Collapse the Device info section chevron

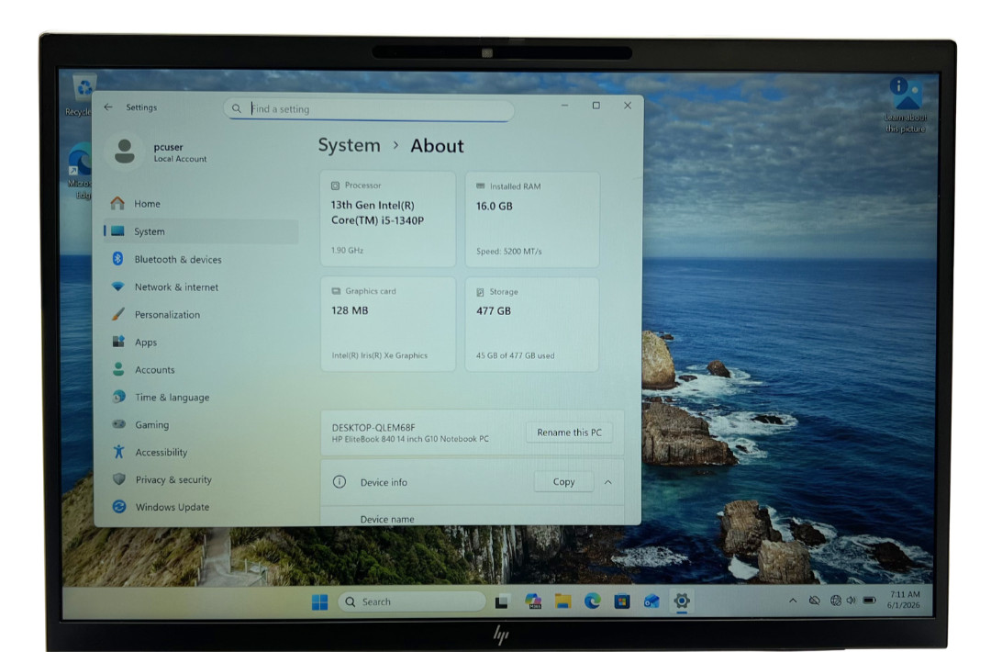[x=608, y=482]
